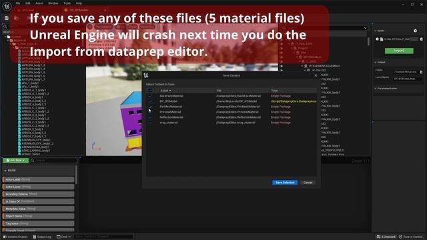The width and height of the screenshot is (427, 240).
Task: Open the Output Log
Action: coord(42,237)
